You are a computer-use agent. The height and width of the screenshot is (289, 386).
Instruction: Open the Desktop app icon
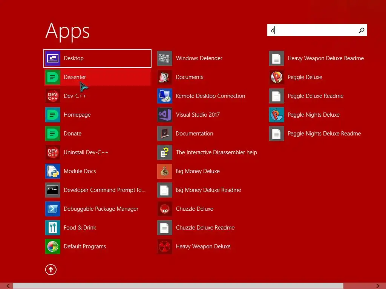tap(53, 58)
